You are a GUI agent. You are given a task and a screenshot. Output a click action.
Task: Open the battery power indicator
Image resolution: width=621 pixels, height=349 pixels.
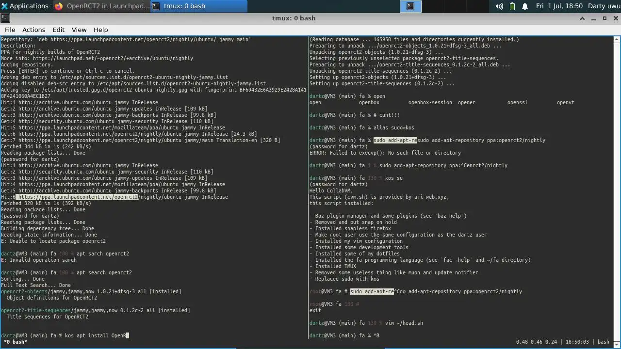[512, 6]
